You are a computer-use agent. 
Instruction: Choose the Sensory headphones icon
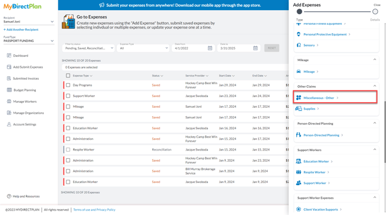pyautogui.click(x=298, y=45)
